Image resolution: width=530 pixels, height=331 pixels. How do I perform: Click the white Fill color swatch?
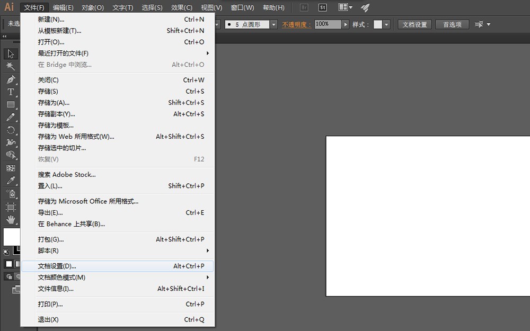coord(11,236)
